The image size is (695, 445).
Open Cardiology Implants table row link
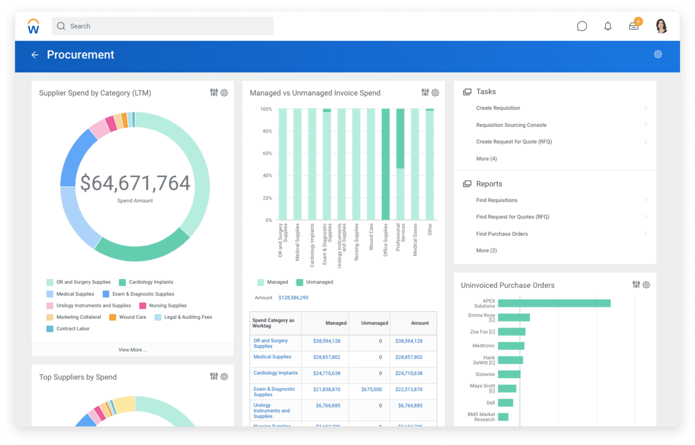(x=275, y=373)
